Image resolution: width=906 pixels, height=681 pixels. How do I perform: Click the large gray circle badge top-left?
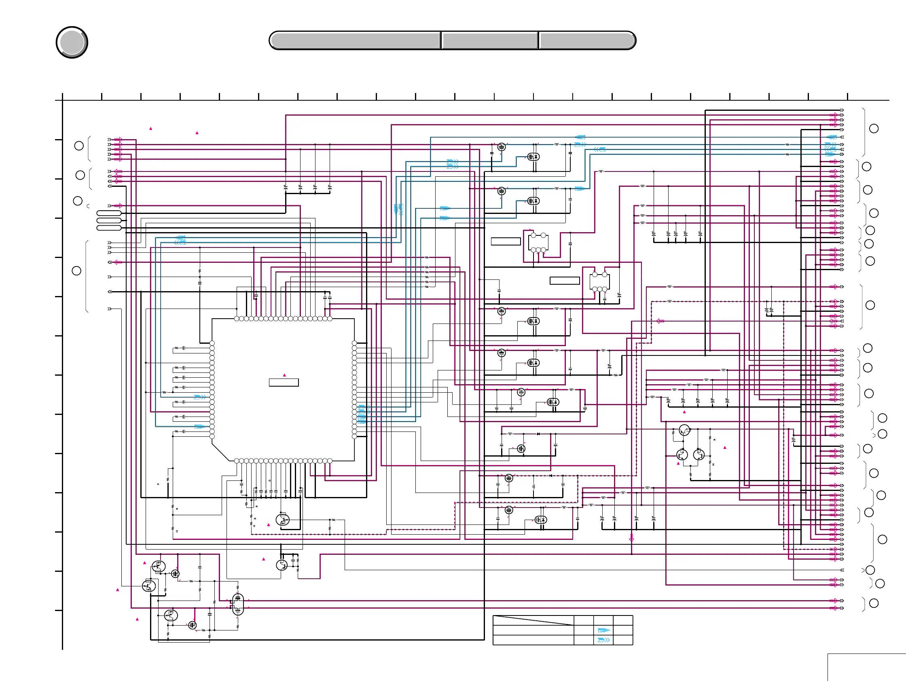[x=72, y=42]
